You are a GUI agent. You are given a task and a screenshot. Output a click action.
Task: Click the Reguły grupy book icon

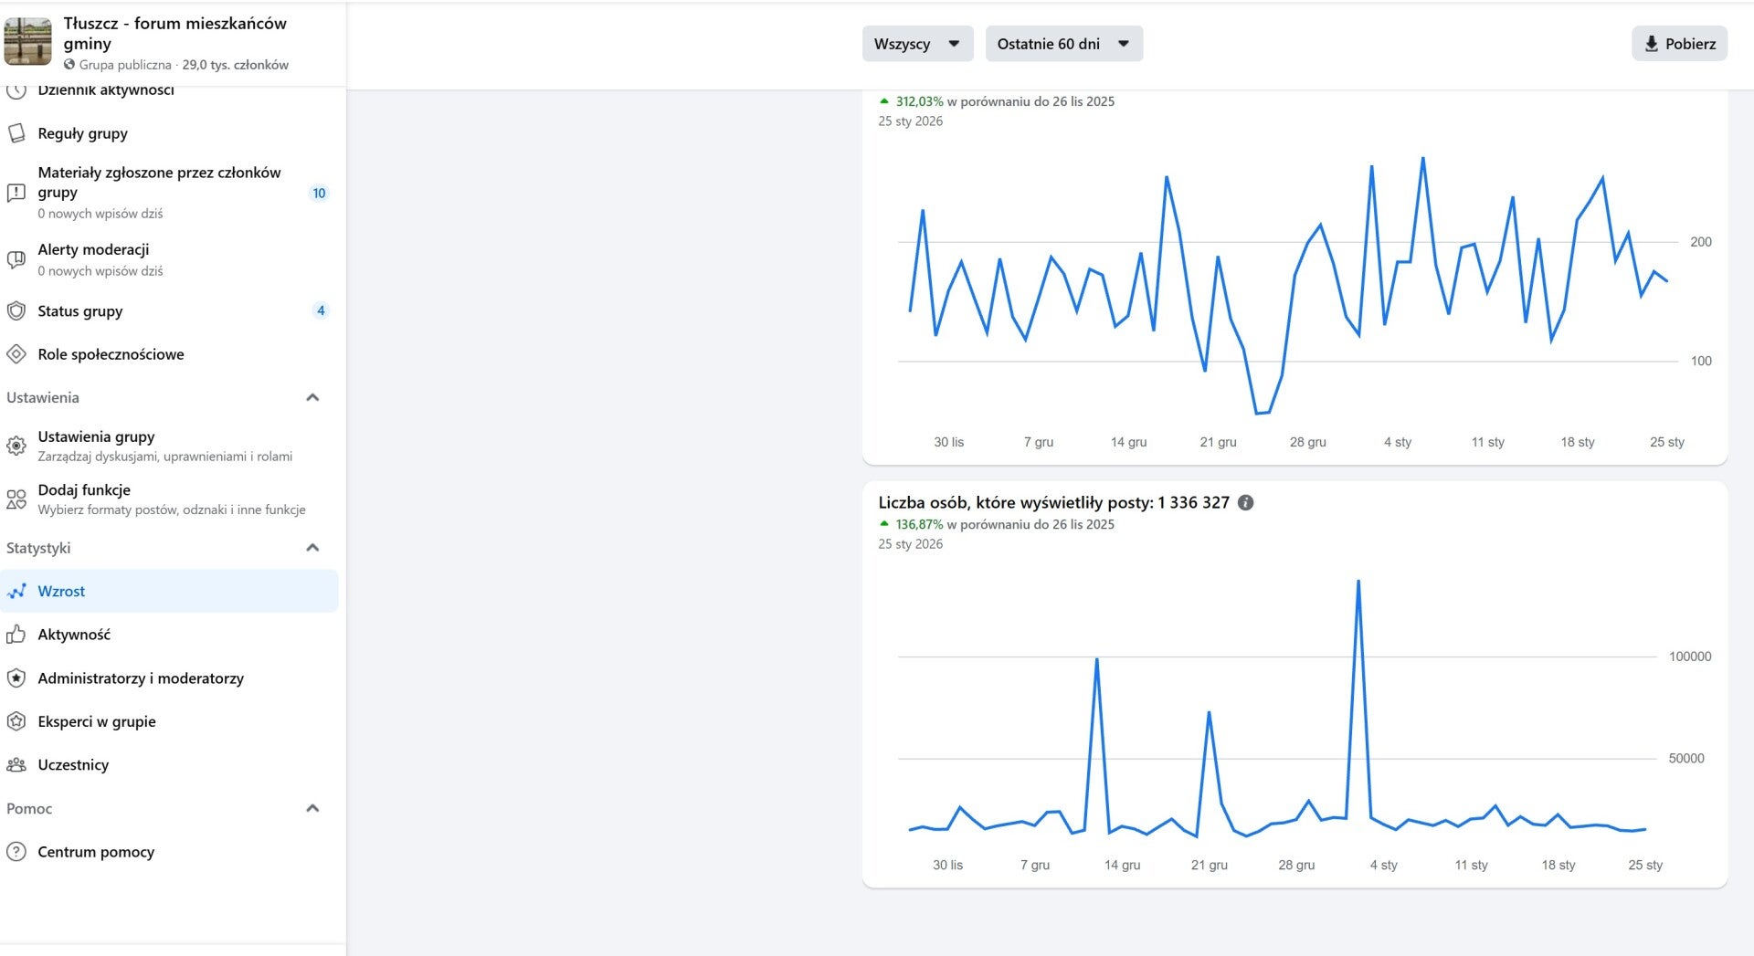click(x=16, y=133)
